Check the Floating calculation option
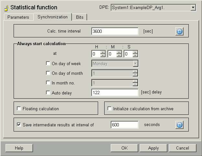 click(19, 109)
